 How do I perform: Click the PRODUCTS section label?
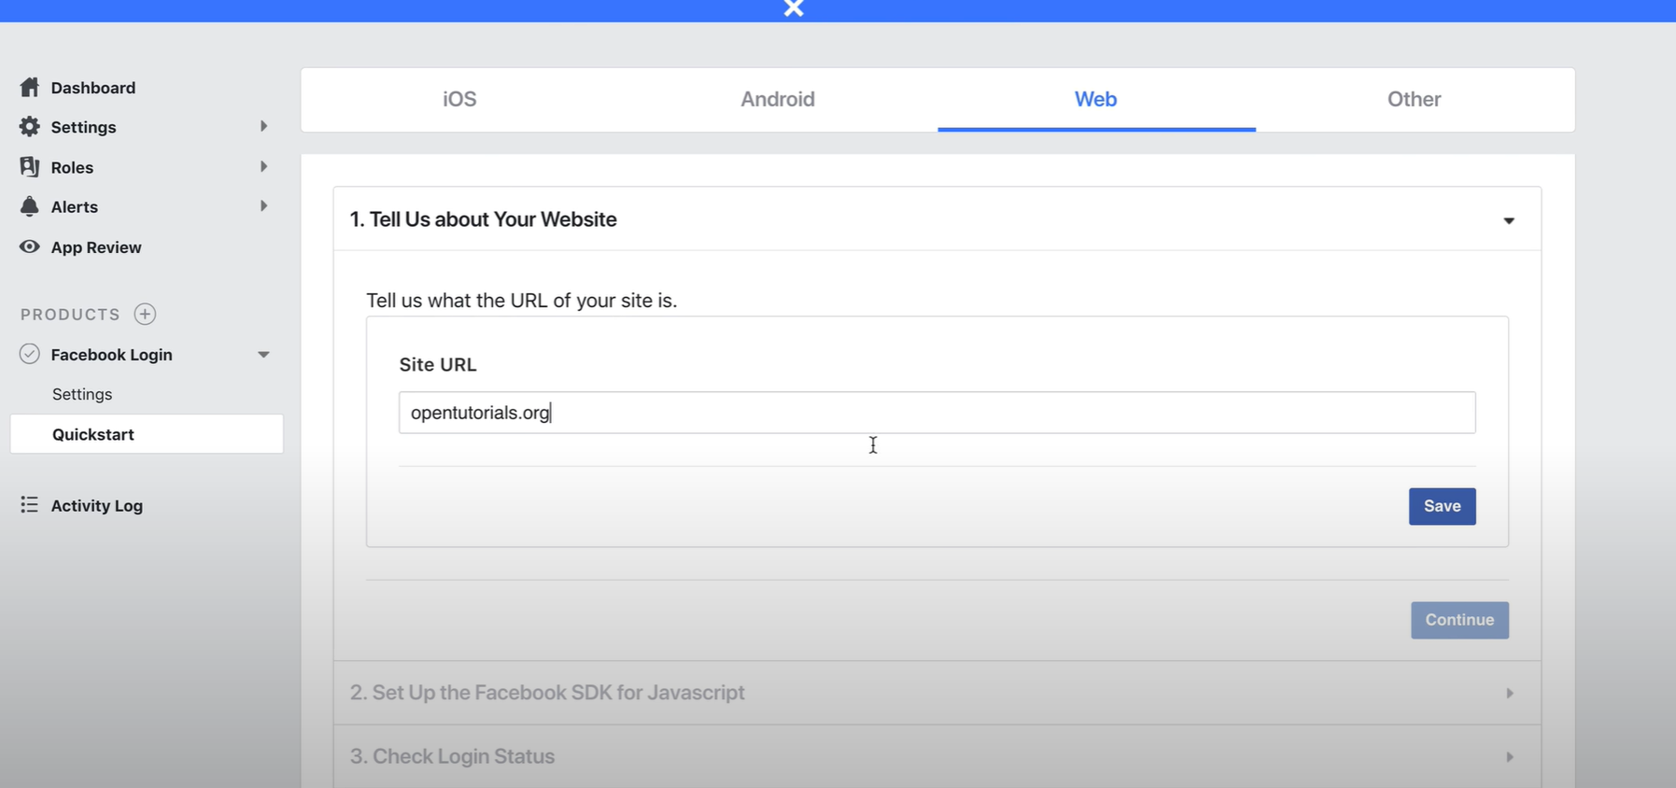[70, 315]
